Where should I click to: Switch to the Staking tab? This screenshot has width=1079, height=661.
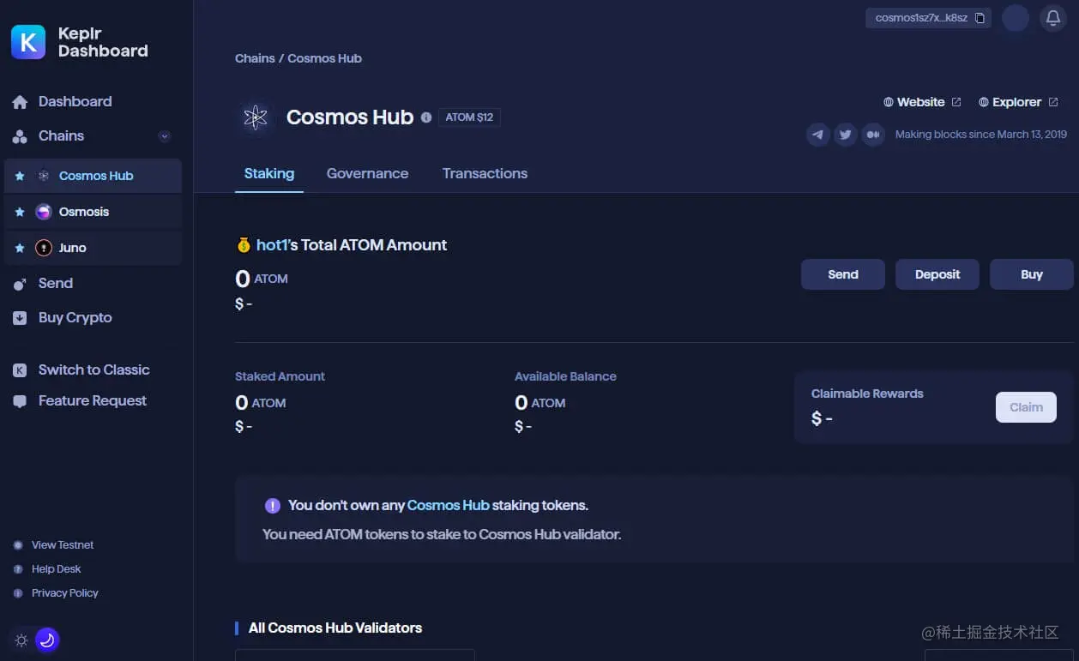point(269,173)
